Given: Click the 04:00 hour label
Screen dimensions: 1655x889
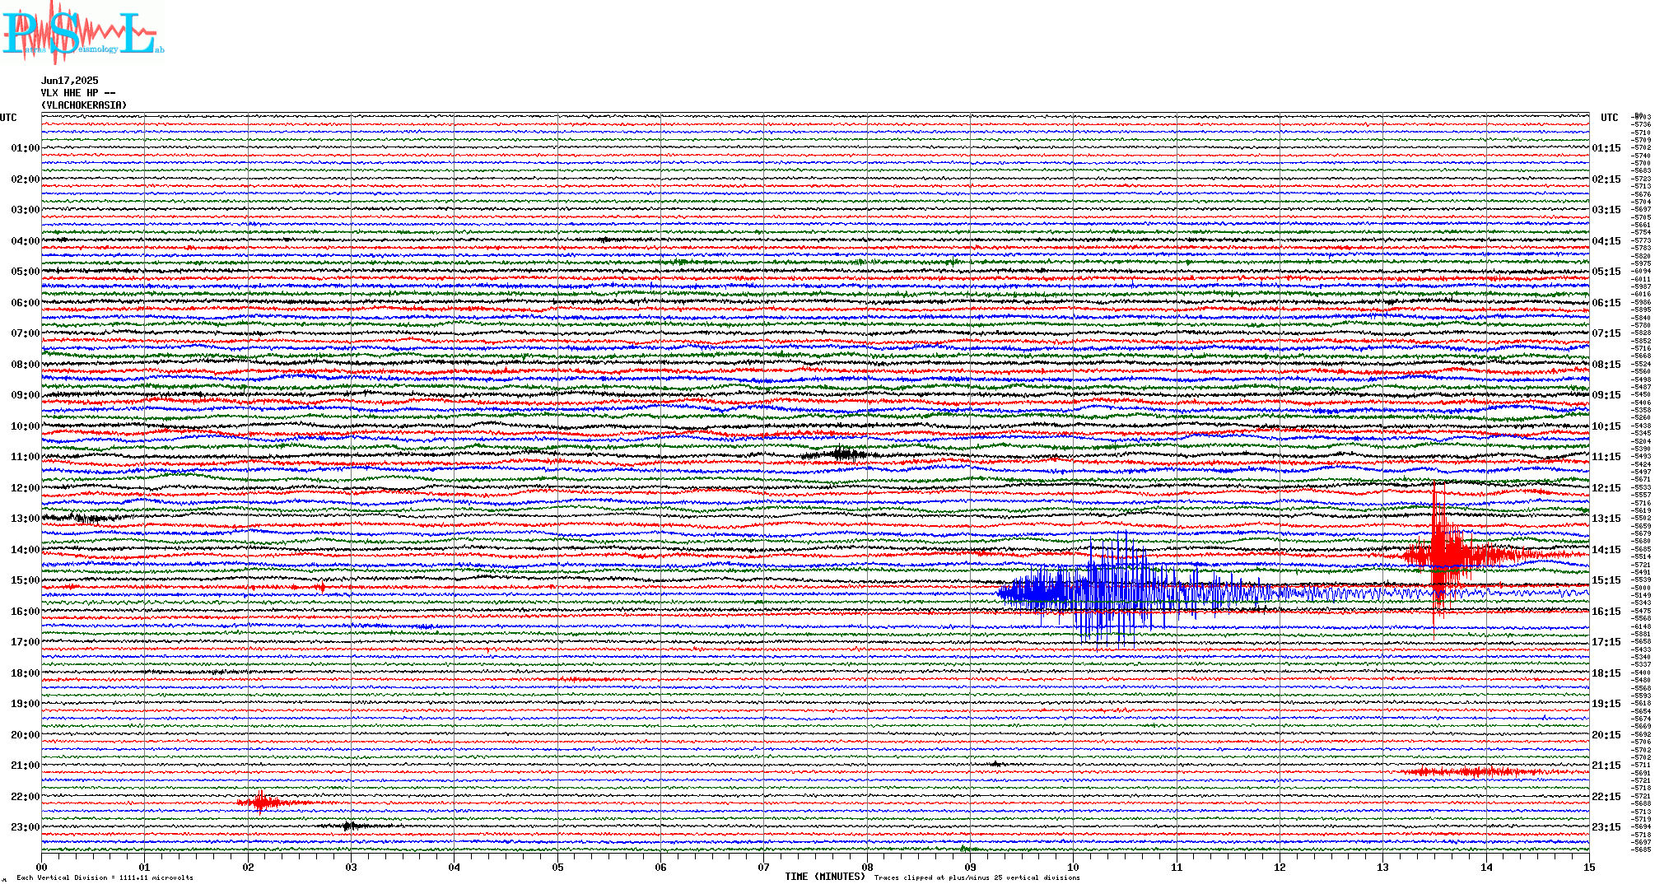Looking at the screenshot, I should (25, 241).
